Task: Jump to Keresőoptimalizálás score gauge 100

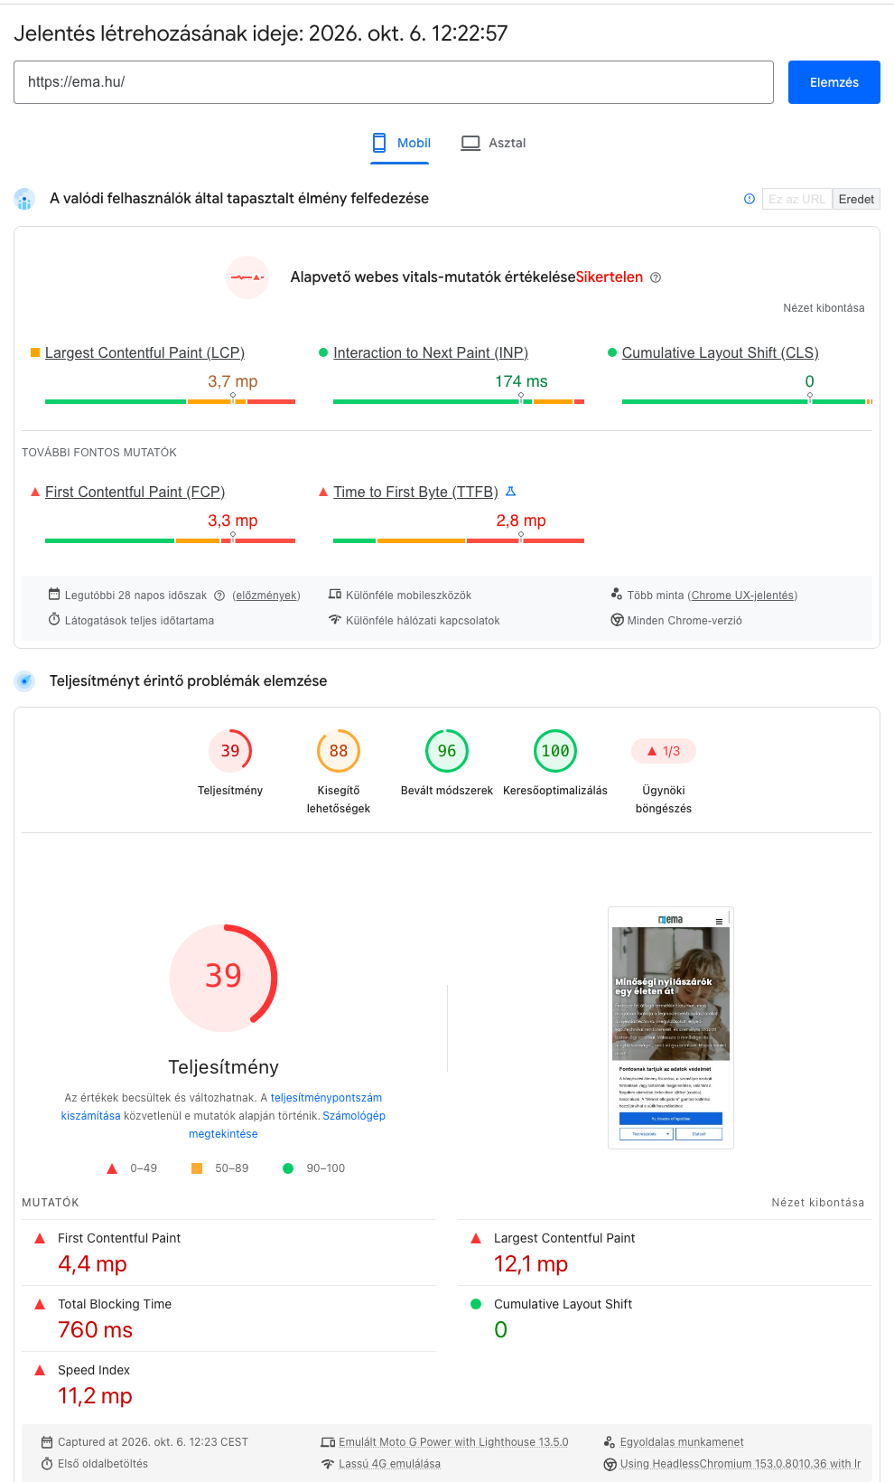Action: coord(555,751)
